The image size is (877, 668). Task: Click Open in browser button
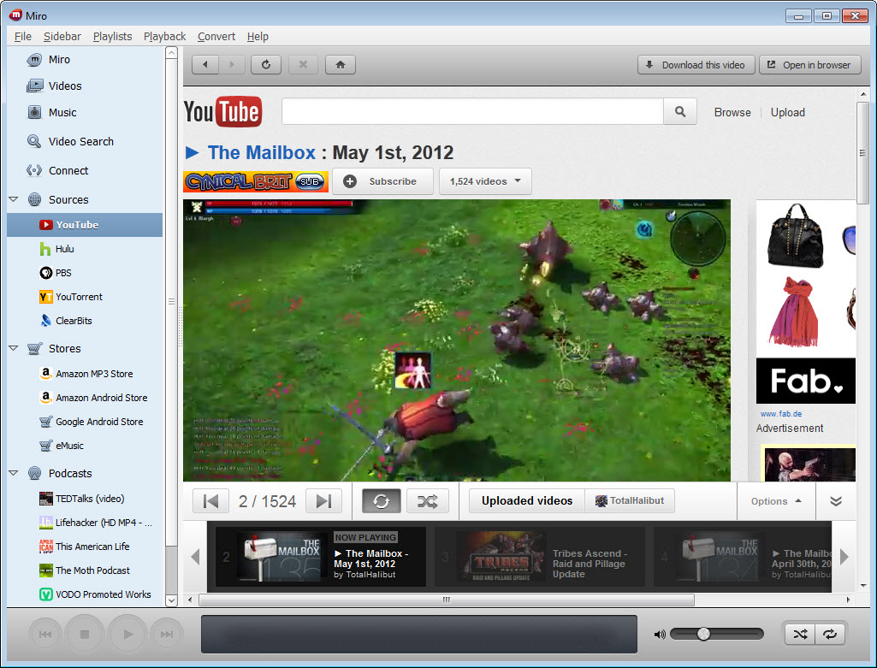pyautogui.click(x=809, y=65)
